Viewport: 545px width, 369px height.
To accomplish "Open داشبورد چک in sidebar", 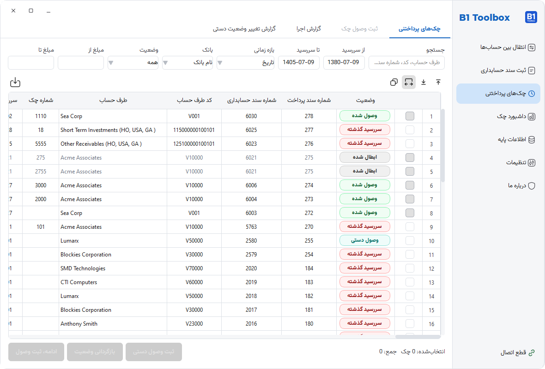I will pos(498,117).
